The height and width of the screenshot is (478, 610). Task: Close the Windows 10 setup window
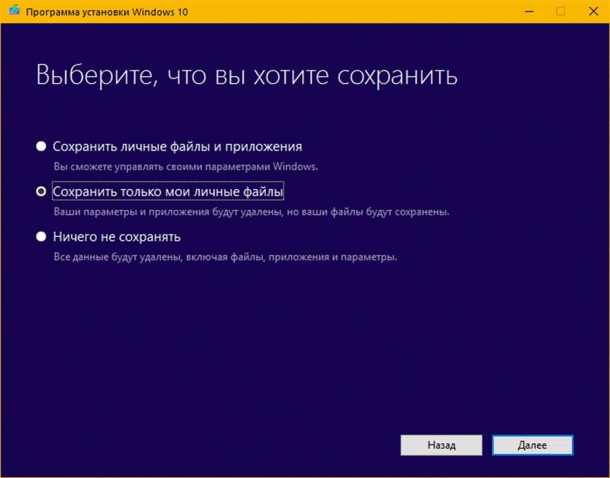coord(593,12)
